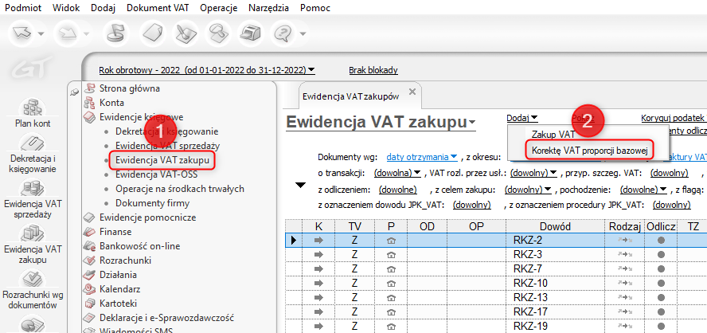This screenshot has height=333, width=707.
Task: Click the edit document pencil toolbar icon
Action: tap(186, 33)
